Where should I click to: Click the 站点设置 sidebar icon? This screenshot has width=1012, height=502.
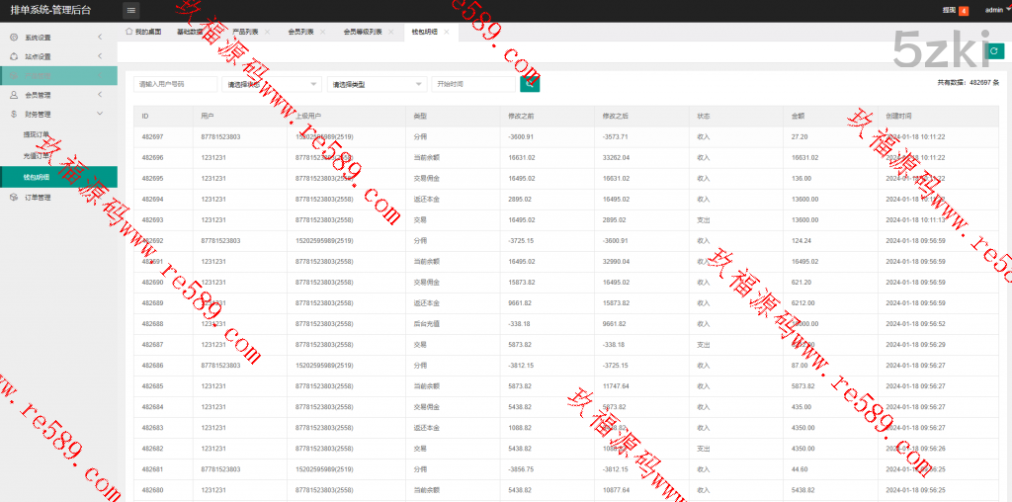click(13, 56)
